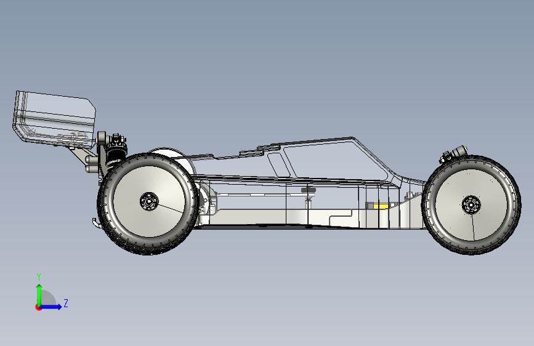
Task: Click the red origin dot of coordinate triad
Action: 38,307
